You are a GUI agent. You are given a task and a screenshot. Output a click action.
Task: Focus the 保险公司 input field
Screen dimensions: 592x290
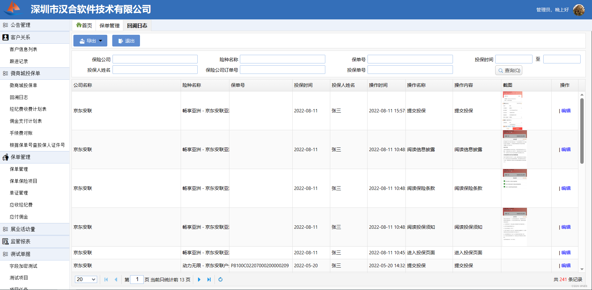155,59
